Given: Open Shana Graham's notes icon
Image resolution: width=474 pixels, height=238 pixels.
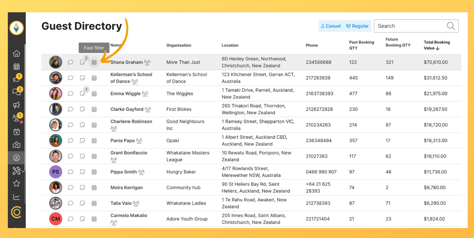Looking at the screenshot, I should pyautogui.click(x=82, y=62).
